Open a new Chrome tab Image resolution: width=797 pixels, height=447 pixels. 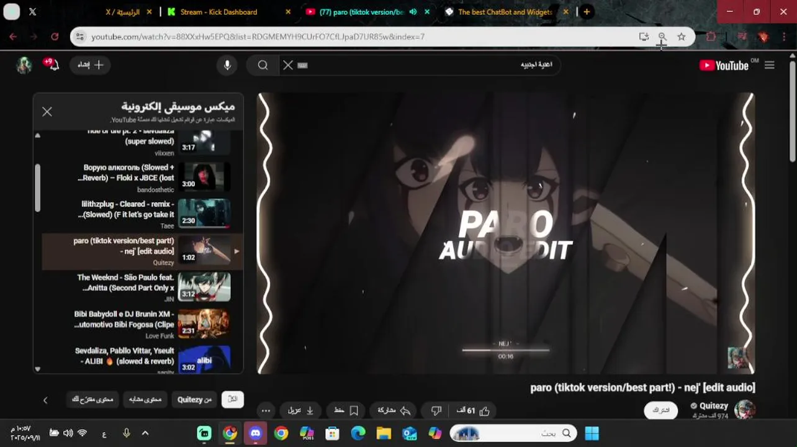click(x=587, y=12)
